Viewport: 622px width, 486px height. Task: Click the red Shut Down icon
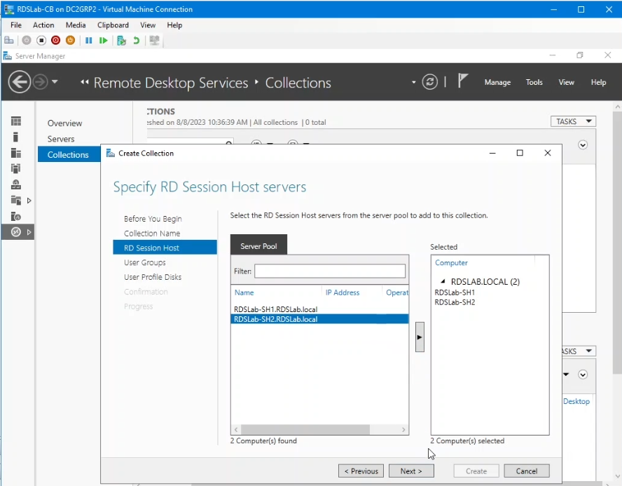55,40
